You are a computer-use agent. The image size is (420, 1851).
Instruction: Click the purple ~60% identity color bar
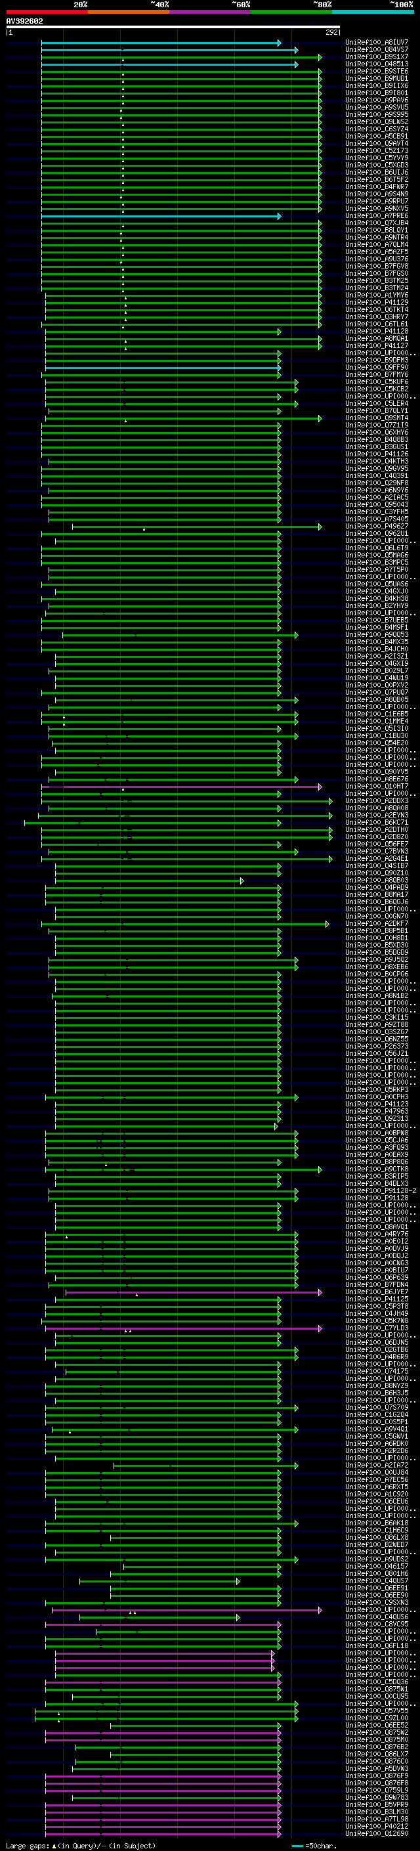(x=209, y=12)
